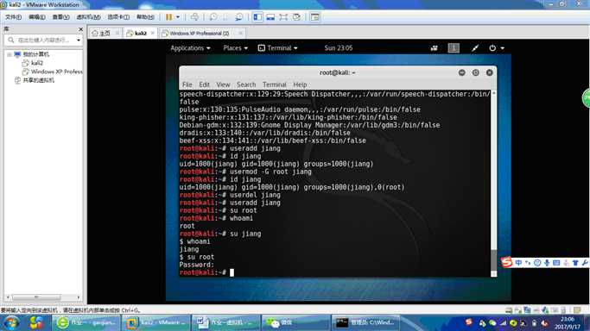
Task: Open the terminal Edit menu
Action: [205, 84]
